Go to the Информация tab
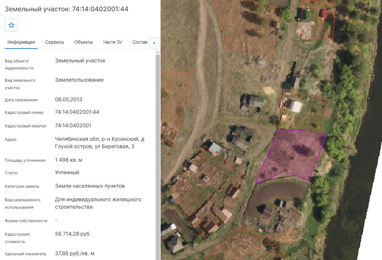 (21, 42)
